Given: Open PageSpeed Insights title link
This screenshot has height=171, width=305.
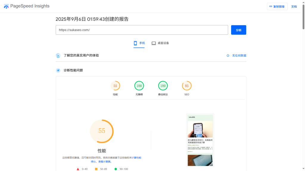Looking at the screenshot, I should [30, 6].
